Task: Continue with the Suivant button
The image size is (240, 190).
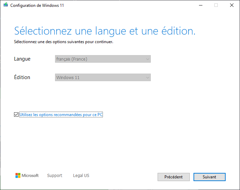Action: [209, 177]
